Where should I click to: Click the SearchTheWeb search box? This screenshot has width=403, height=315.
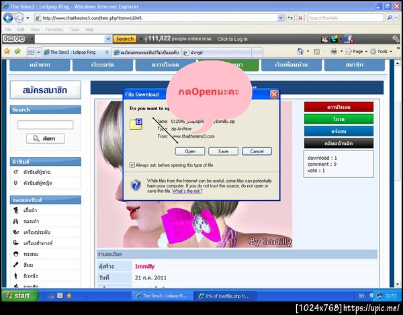(346, 18)
